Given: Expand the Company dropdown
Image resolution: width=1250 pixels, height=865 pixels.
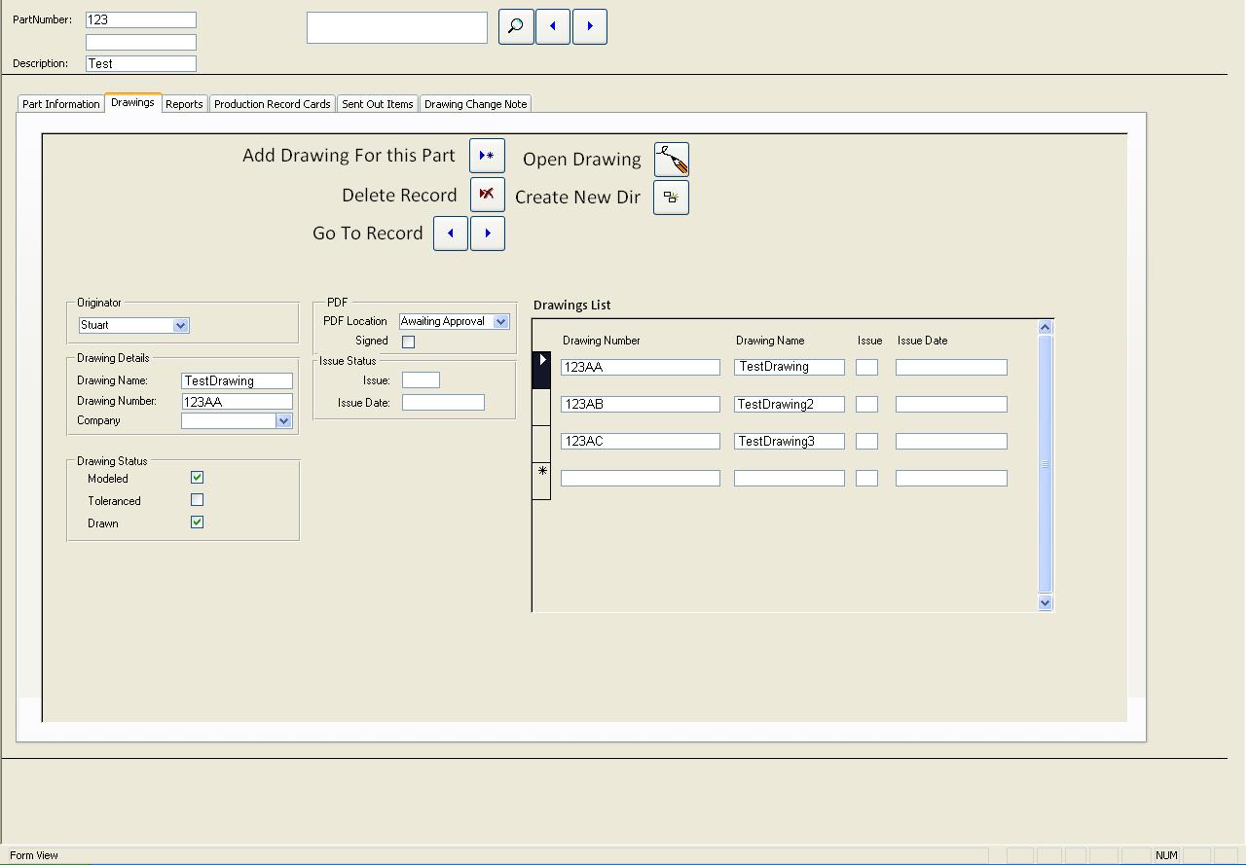Looking at the screenshot, I should coord(283,421).
